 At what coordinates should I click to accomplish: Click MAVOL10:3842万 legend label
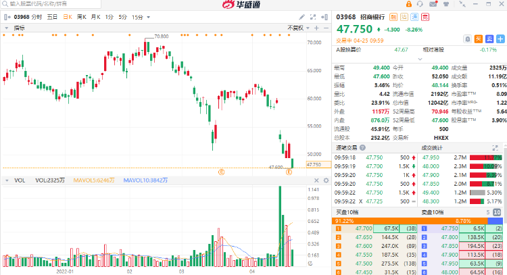(x=145, y=180)
